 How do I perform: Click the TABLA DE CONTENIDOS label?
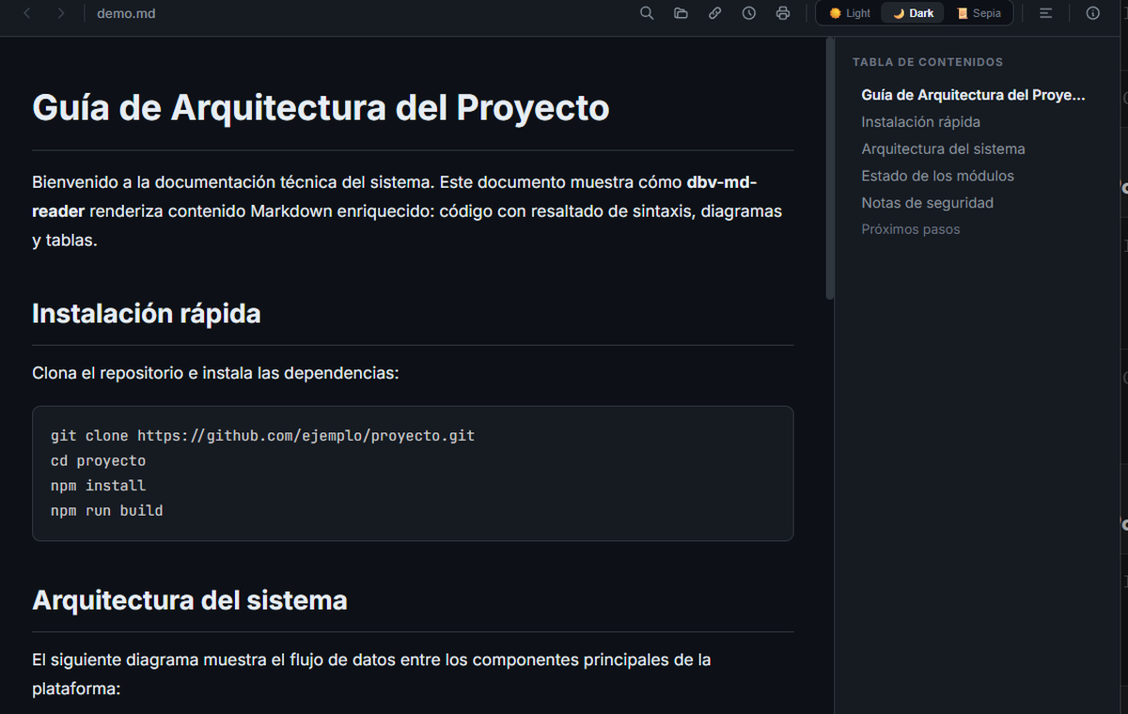click(927, 62)
